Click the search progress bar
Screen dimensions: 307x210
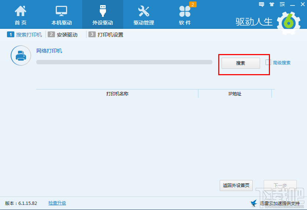click(x=124, y=62)
